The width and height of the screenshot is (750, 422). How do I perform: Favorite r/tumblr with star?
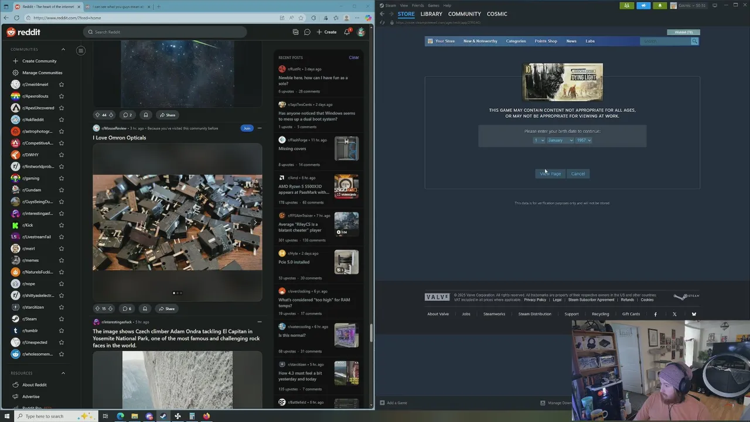62,331
